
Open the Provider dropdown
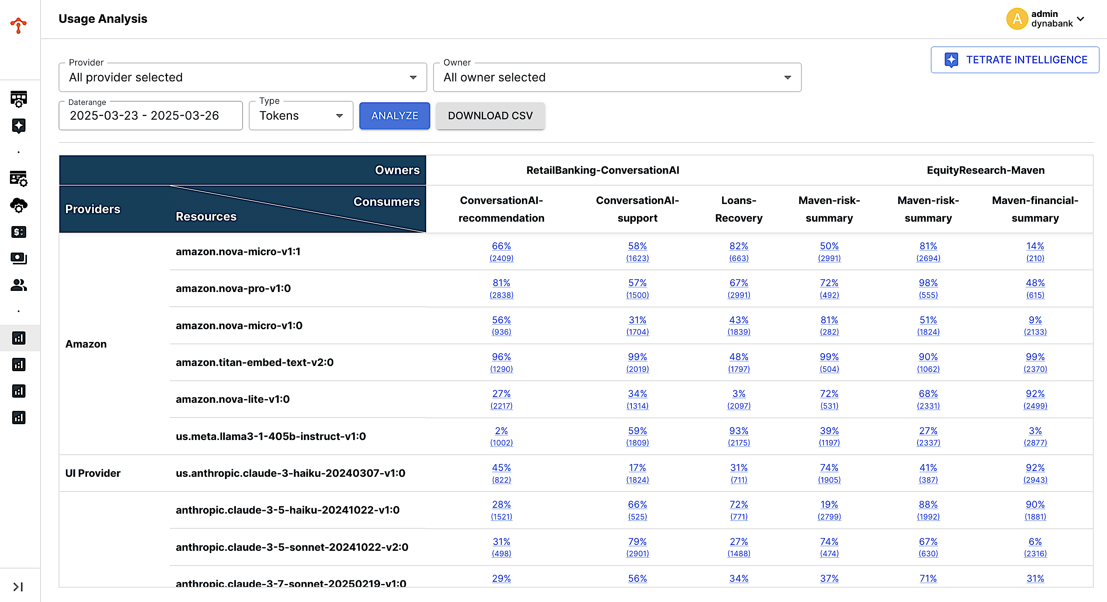click(242, 77)
